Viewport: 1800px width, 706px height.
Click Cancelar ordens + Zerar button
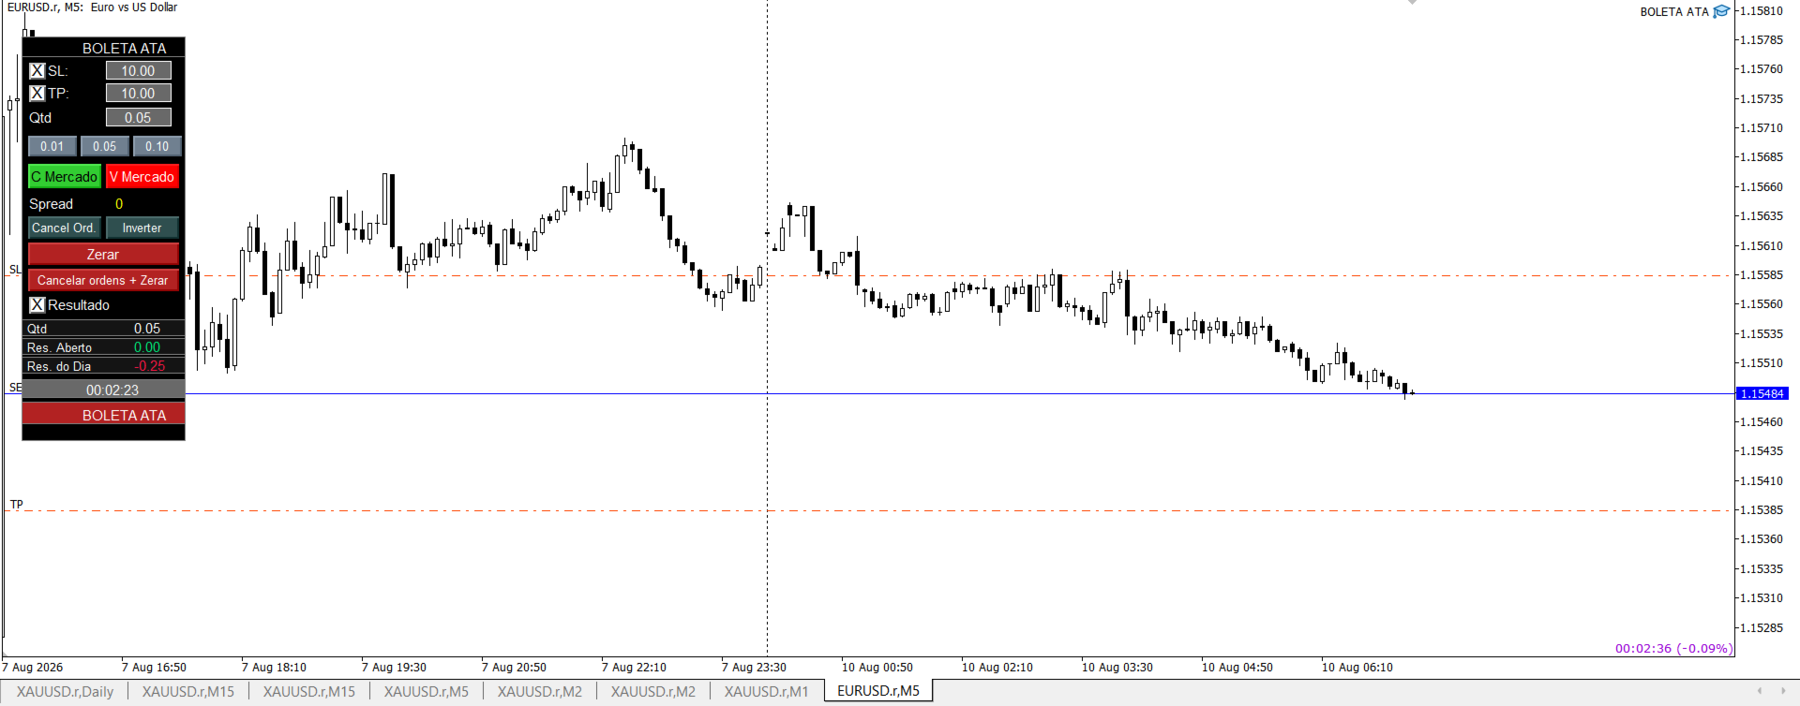coord(103,280)
